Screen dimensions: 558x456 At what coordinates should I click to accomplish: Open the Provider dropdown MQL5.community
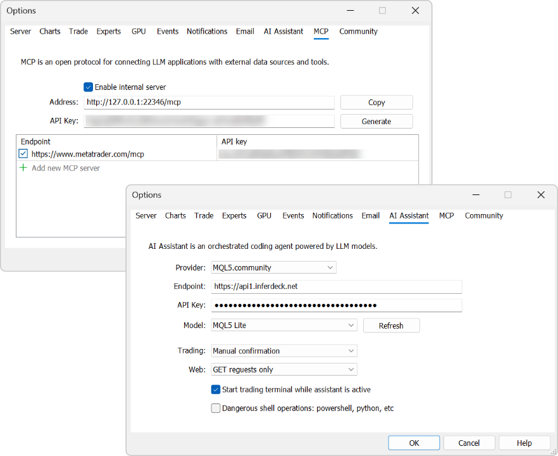tap(273, 267)
